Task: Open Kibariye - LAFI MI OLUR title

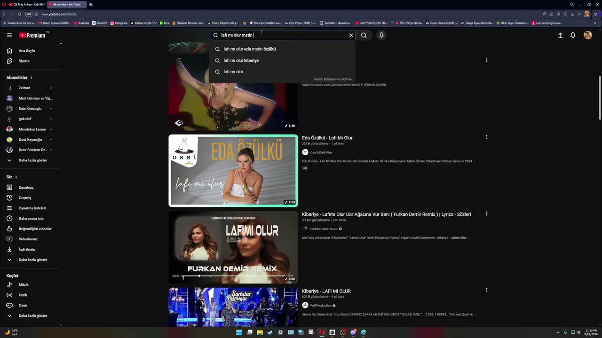Action: click(x=326, y=291)
